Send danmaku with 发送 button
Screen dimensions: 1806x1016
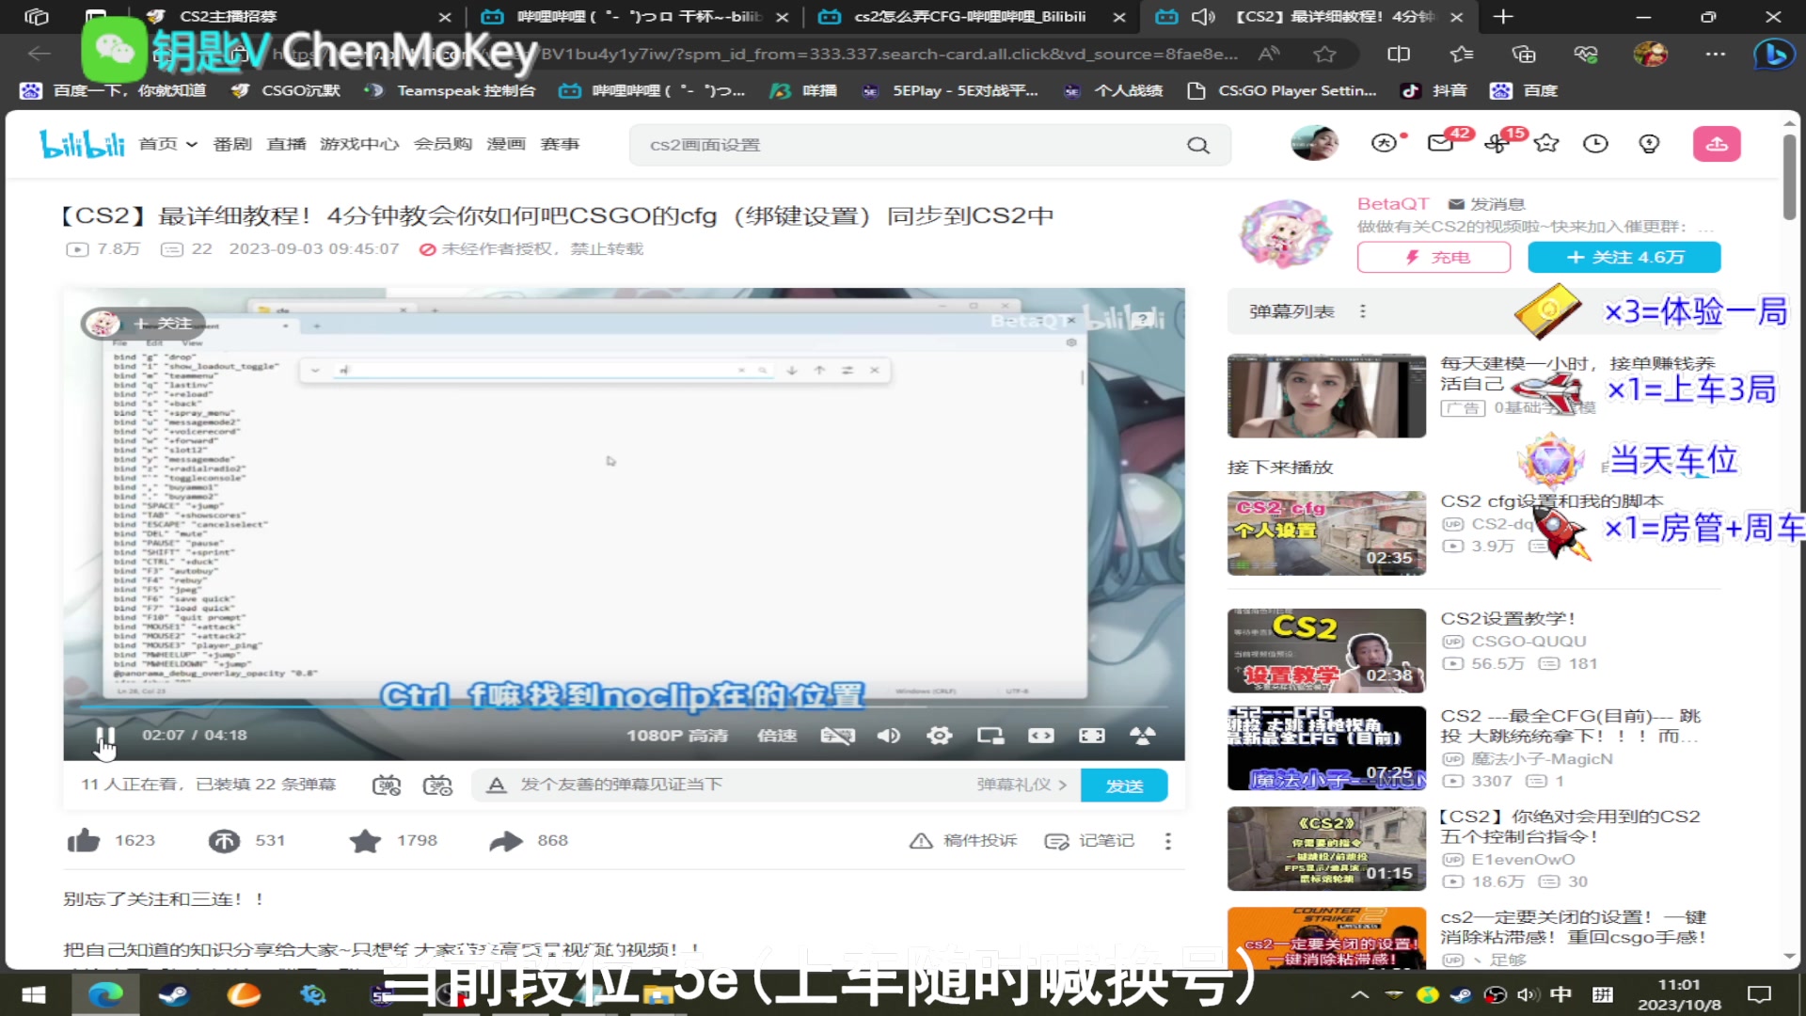1124,785
